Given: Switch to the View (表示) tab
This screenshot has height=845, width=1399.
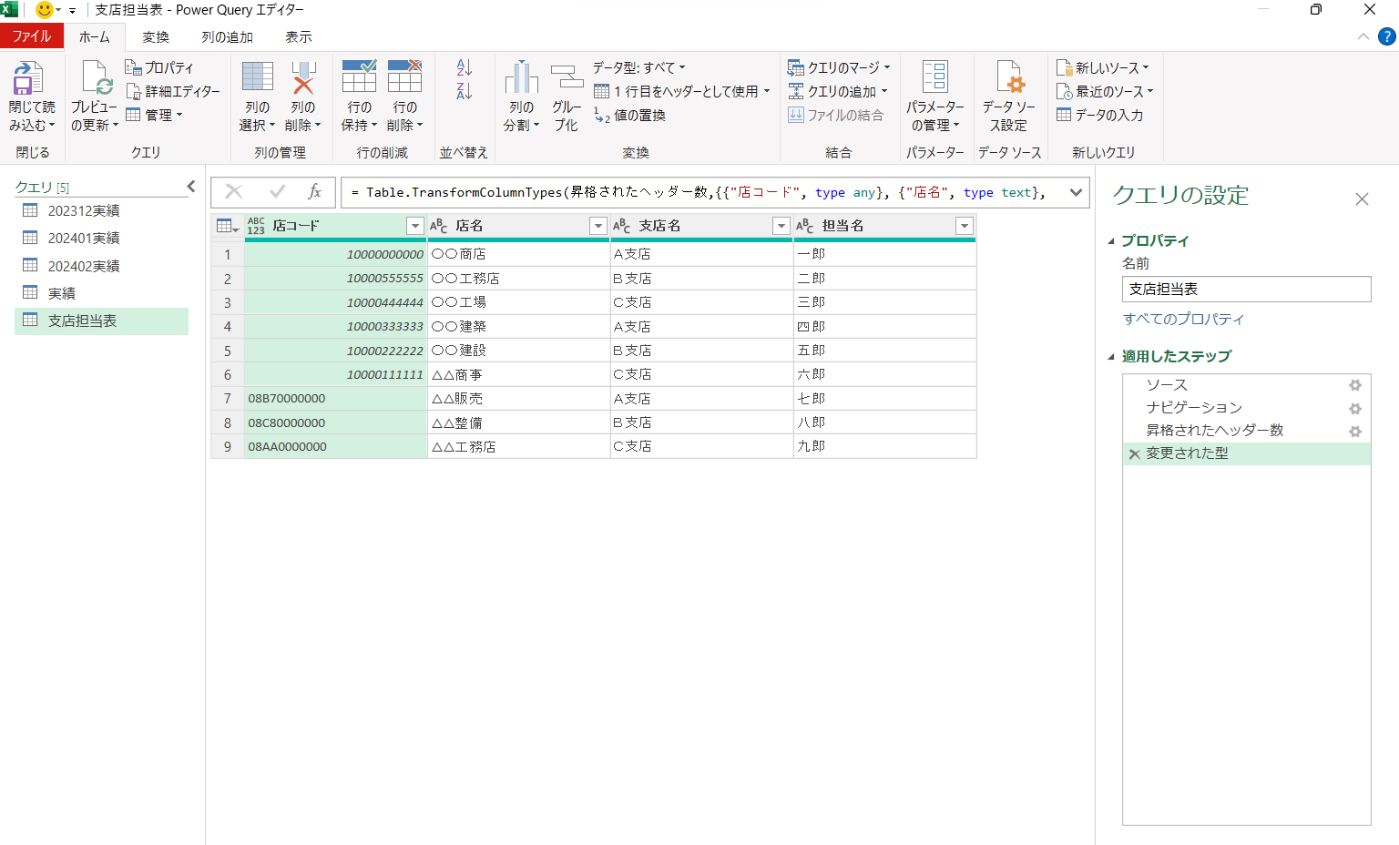Looking at the screenshot, I should coord(299,36).
